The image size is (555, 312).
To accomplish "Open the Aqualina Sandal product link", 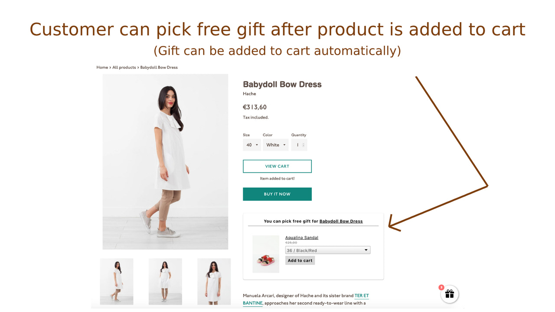I will pos(301,237).
